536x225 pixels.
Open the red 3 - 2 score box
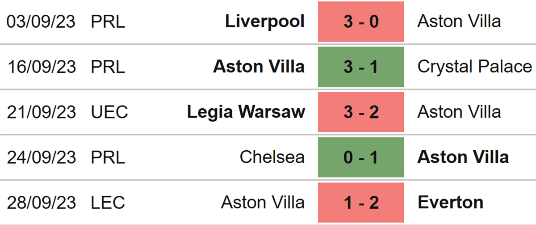(361, 112)
